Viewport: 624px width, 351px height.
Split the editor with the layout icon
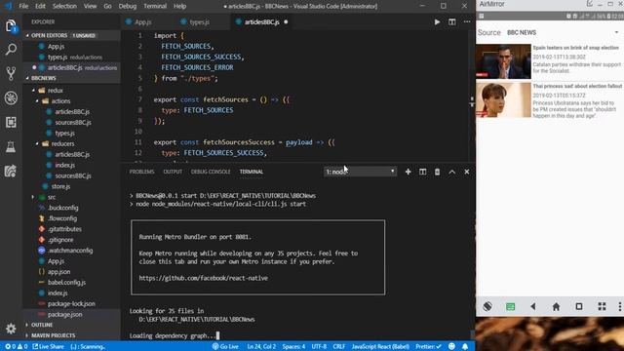452,21
